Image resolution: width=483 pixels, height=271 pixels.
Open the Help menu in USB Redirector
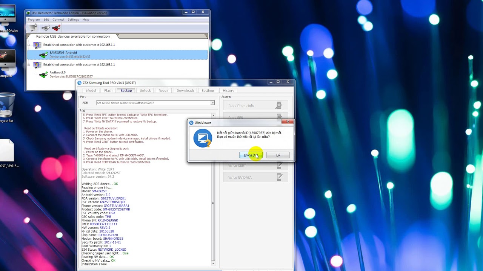(86, 20)
